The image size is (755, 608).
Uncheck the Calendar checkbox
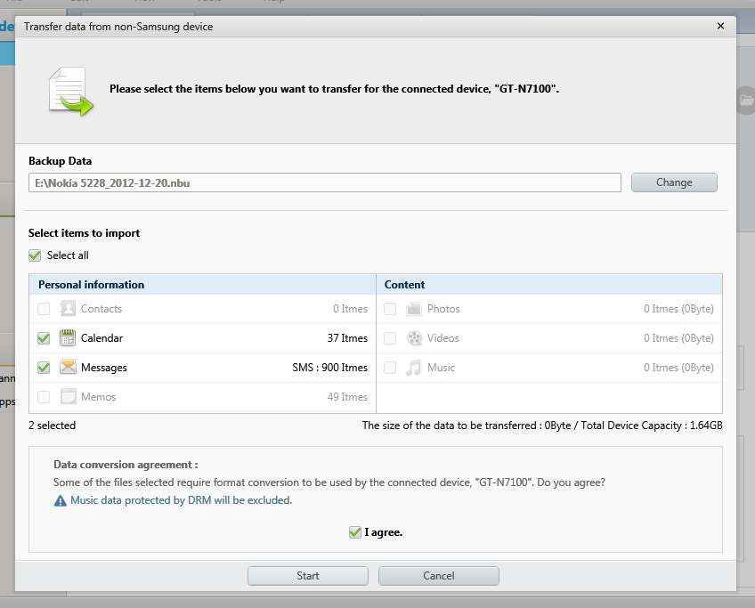pos(44,338)
